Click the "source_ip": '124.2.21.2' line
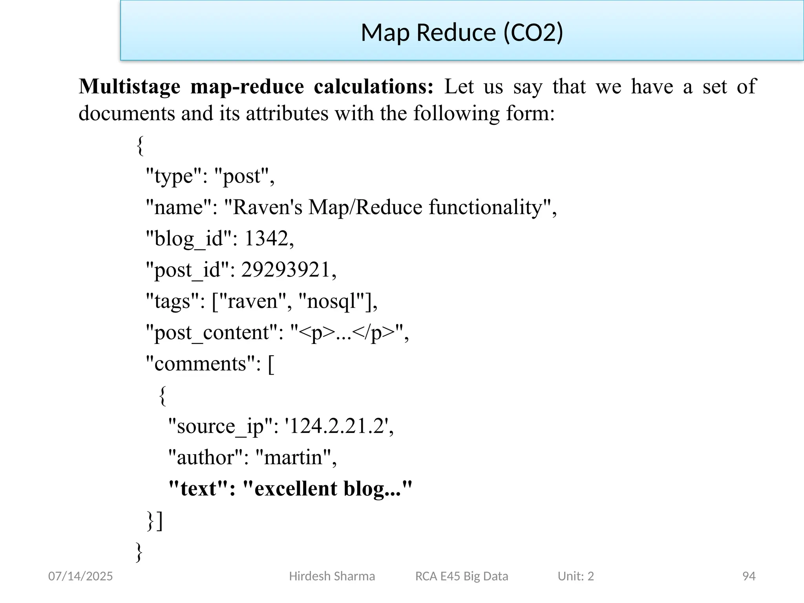This screenshot has width=804, height=603. coord(281,426)
